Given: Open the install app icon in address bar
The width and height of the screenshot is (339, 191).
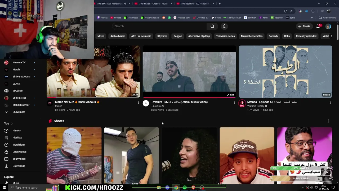Looking at the screenshot, I should tap(286, 11).
